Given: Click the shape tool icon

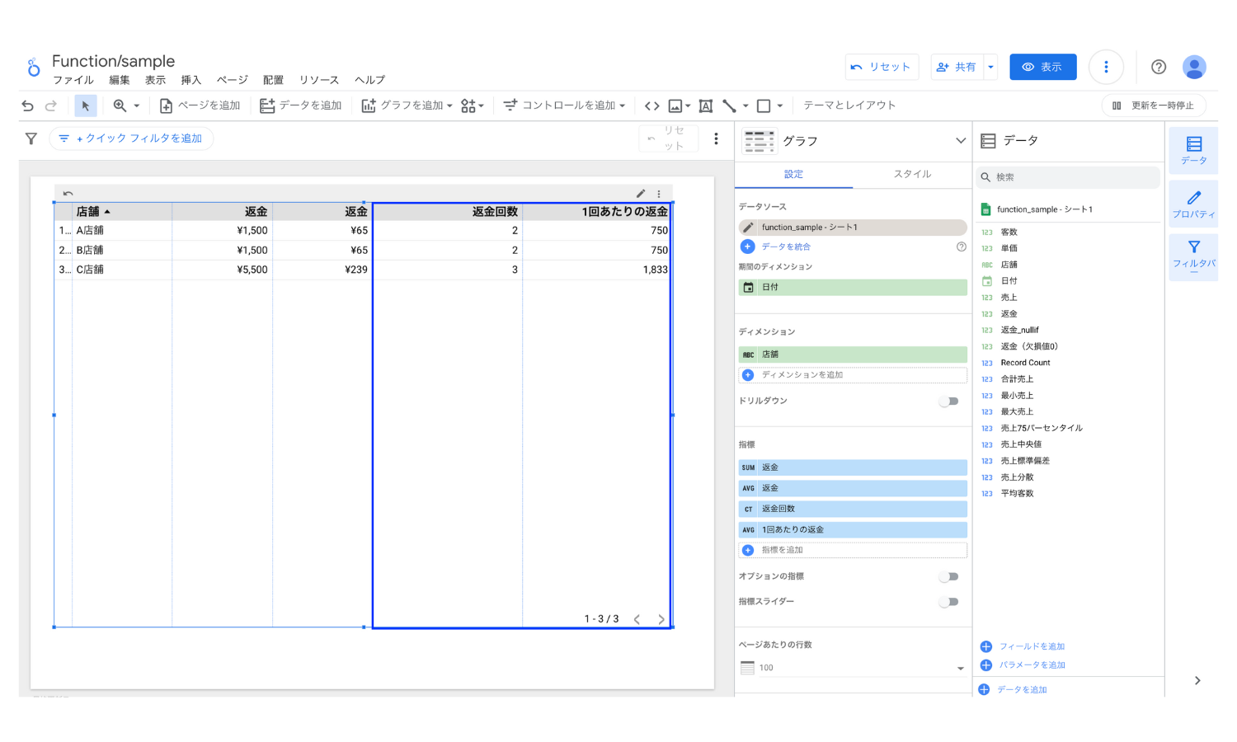Looking at the screenshot, I should coord(766,106).
